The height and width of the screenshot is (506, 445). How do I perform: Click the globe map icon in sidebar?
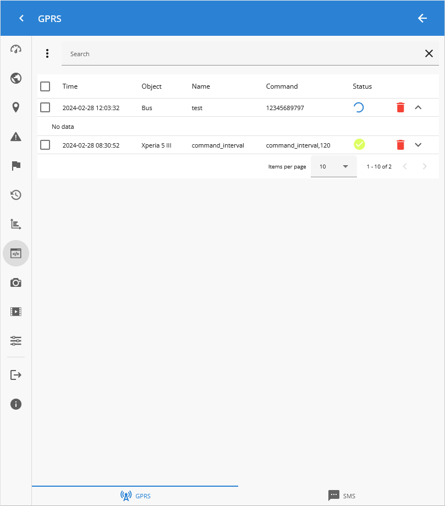[16, 78]
